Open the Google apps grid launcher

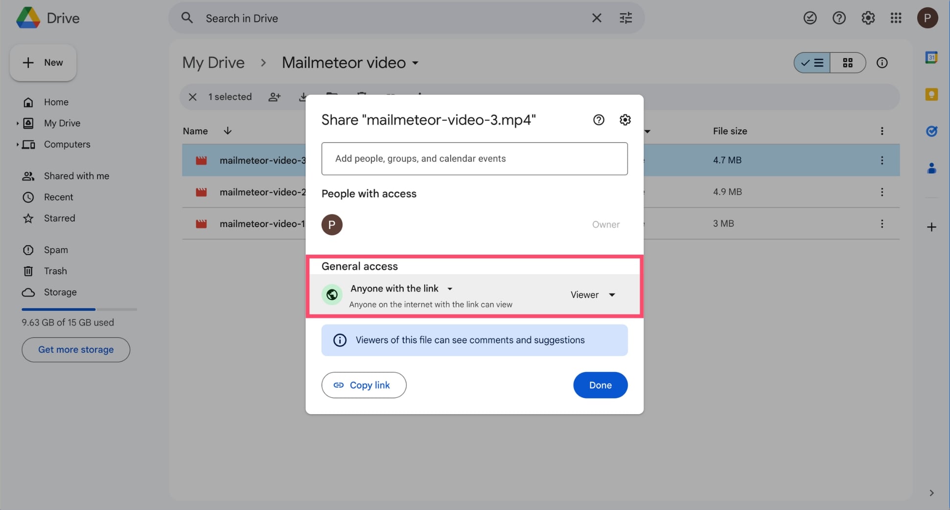(x=896, y=18)
